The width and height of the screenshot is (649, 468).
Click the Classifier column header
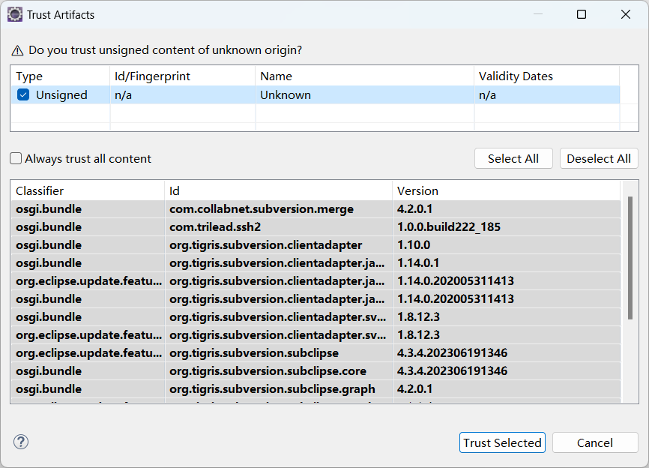[88, 191]
